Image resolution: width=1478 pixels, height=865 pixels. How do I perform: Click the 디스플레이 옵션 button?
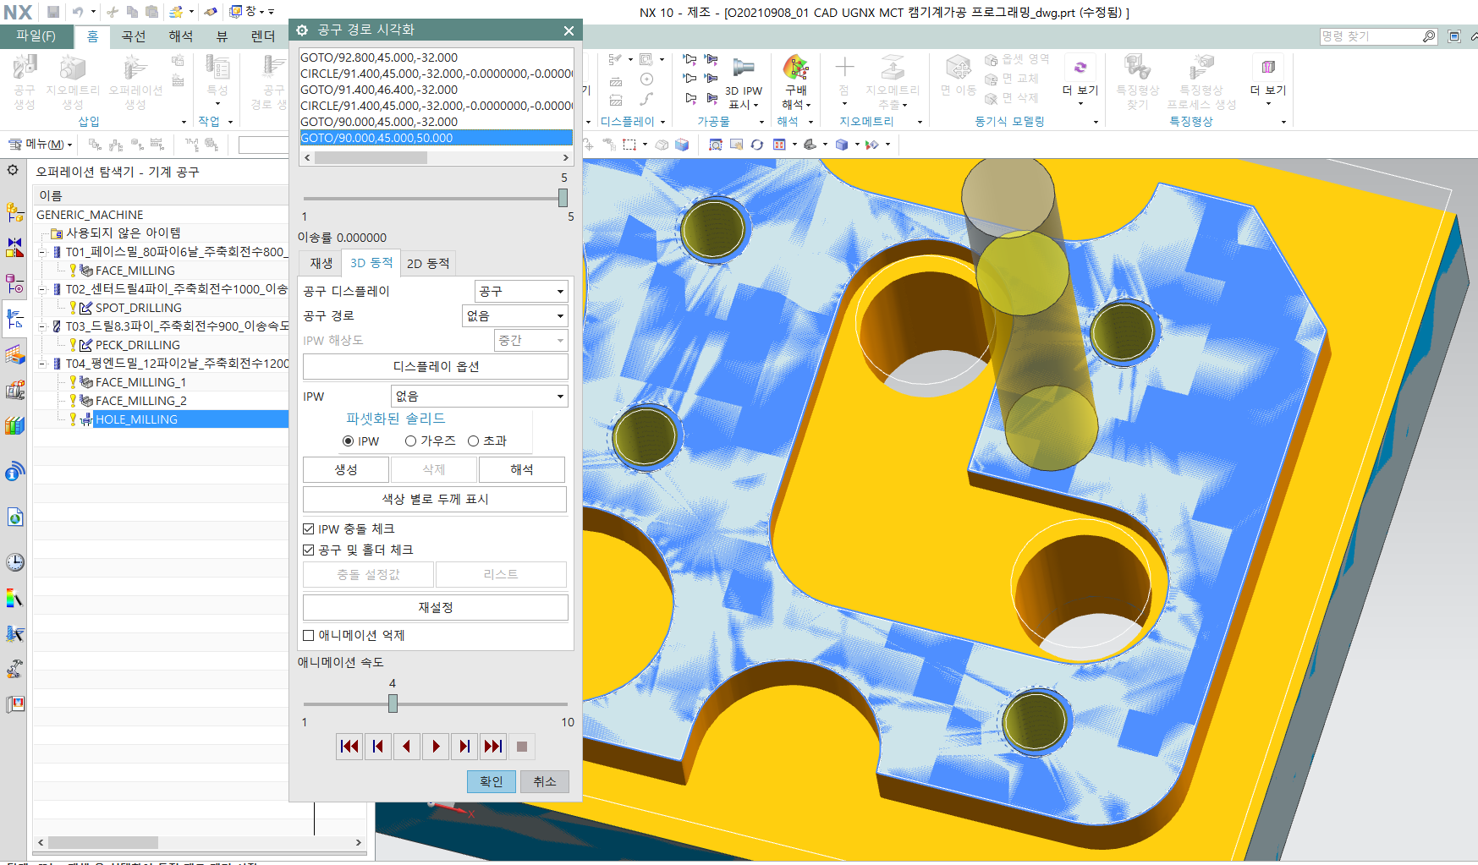[436, 367]
